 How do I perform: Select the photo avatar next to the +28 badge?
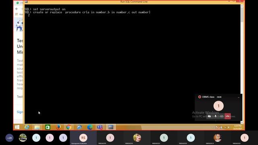tap(23, 138)
